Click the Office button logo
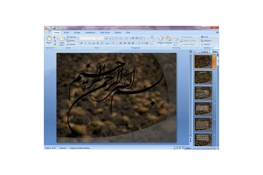 pyautogui.click(x=47, y=30)
